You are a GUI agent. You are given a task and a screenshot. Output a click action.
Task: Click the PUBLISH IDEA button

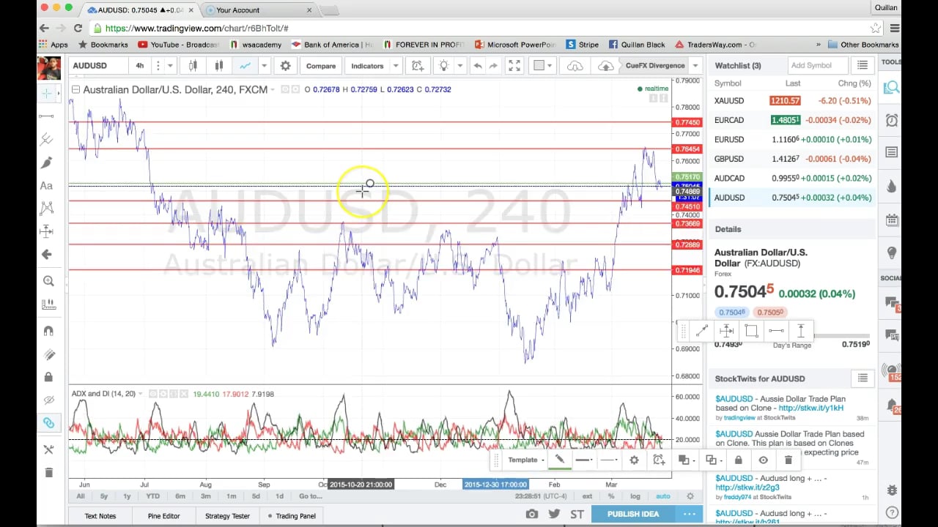[x=633, y=514]
